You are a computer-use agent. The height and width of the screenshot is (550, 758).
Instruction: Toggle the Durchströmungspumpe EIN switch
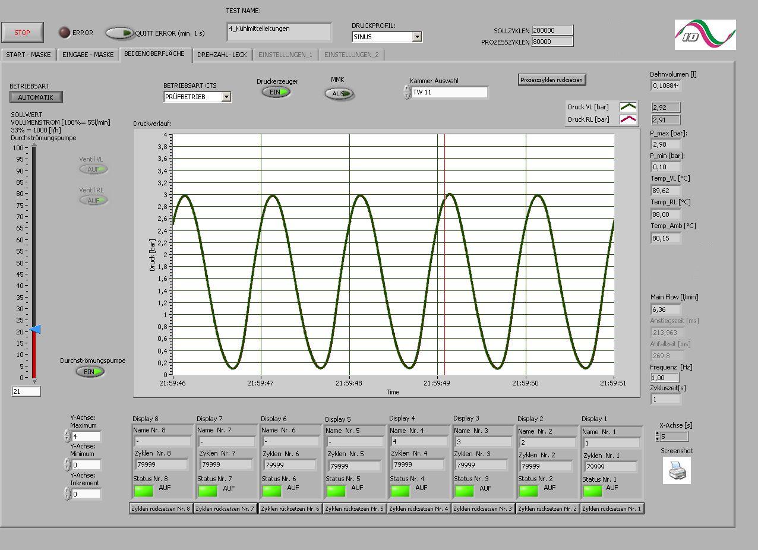point(90,372)
